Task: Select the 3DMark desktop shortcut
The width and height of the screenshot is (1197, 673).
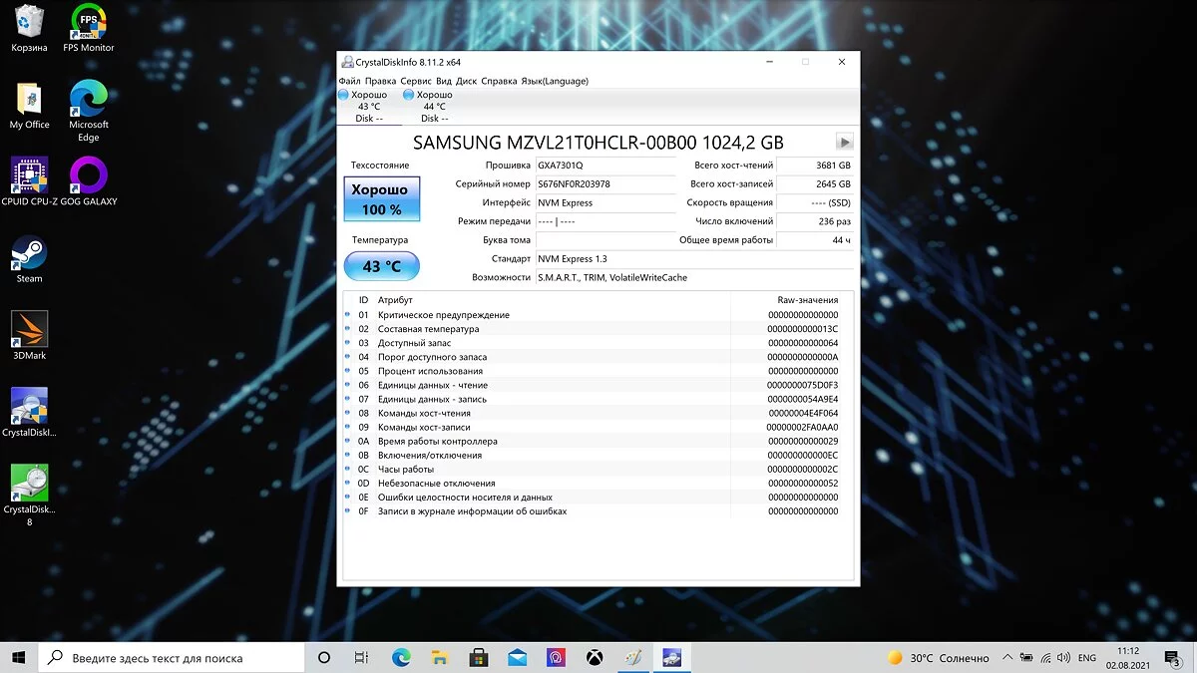Action: pos(29,336)
